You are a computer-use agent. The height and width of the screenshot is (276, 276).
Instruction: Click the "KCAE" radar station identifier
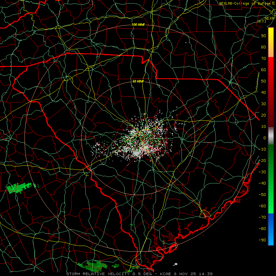[166, 274]
